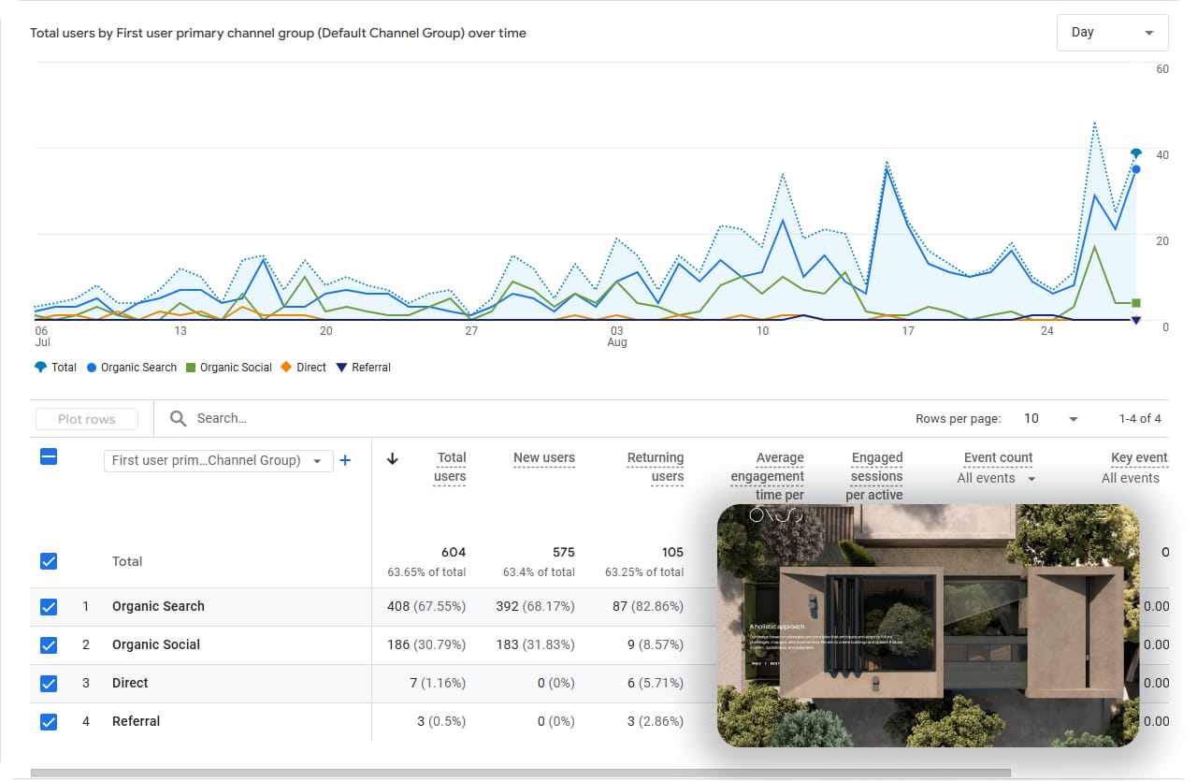Toggle the Referral legend triangle

342,368
